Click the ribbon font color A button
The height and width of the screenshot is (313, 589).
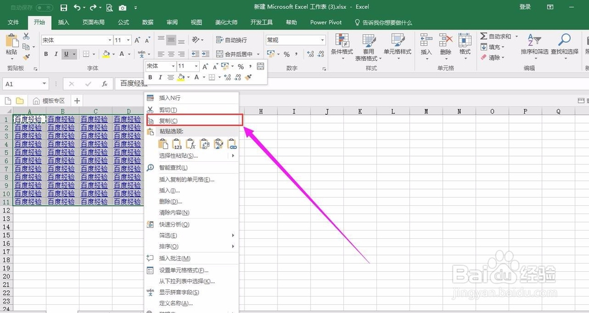122,54
